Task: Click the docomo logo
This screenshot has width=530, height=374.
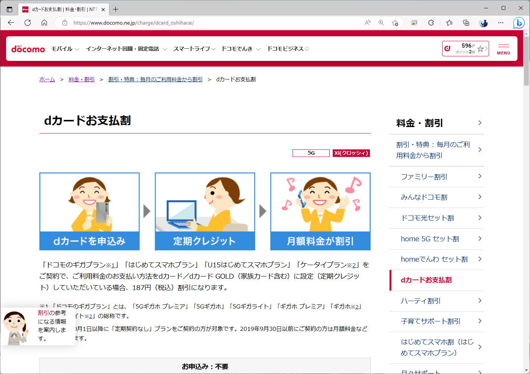Action: 28,49
